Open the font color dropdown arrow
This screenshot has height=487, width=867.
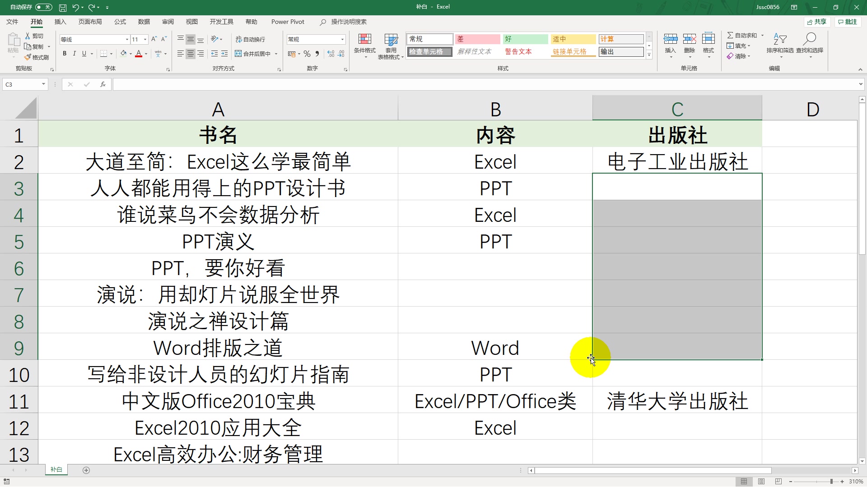coord(146,54)
